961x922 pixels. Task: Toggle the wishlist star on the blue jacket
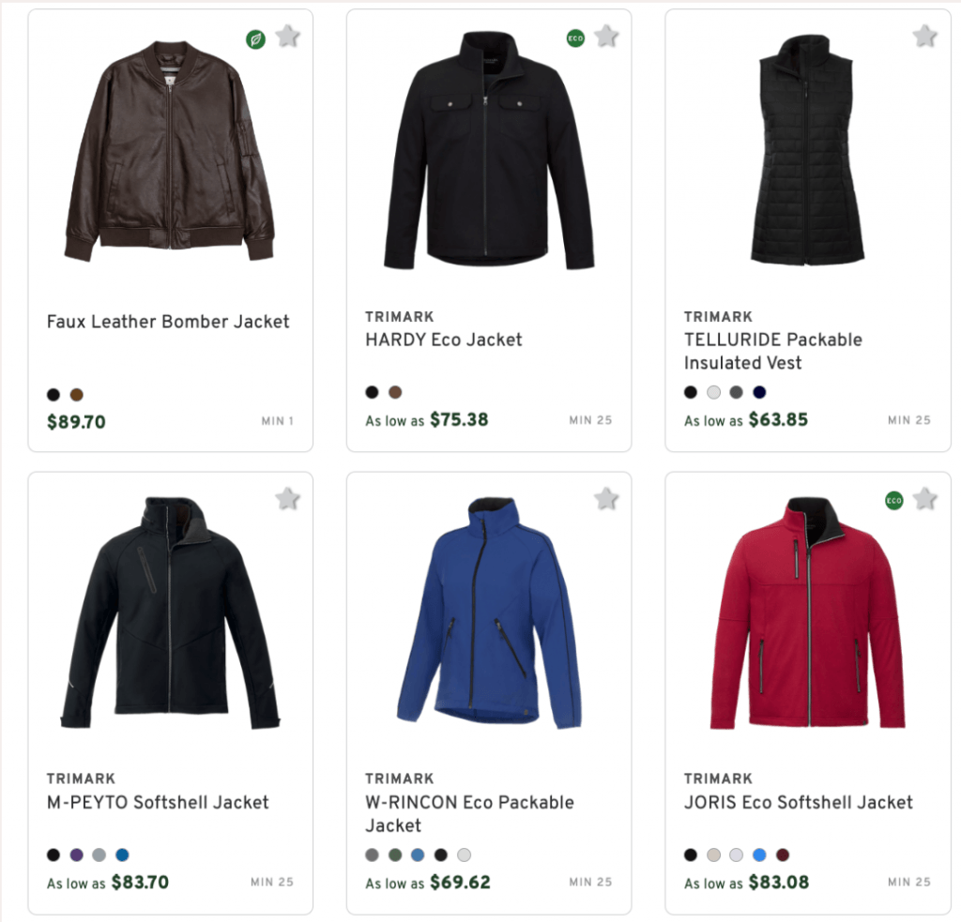tap(606, 498)
